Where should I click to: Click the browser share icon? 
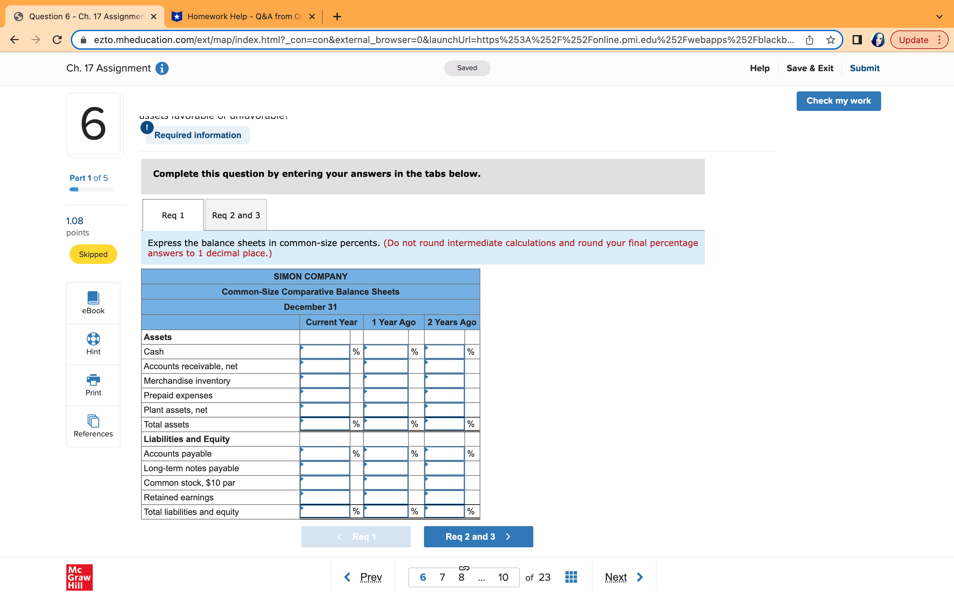point(809,40)
